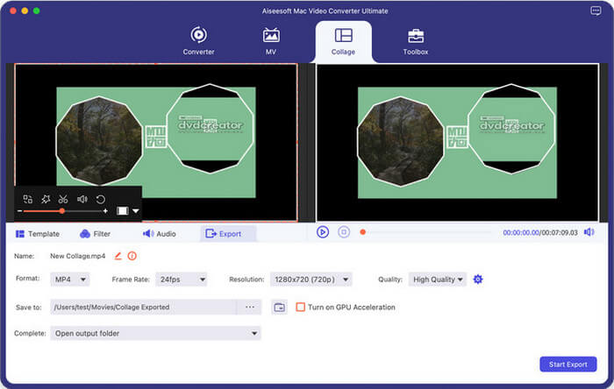614x389 pixels.
Task: Click the scissors cut icon
Action: pyautogui.click(x=63, y=200)
